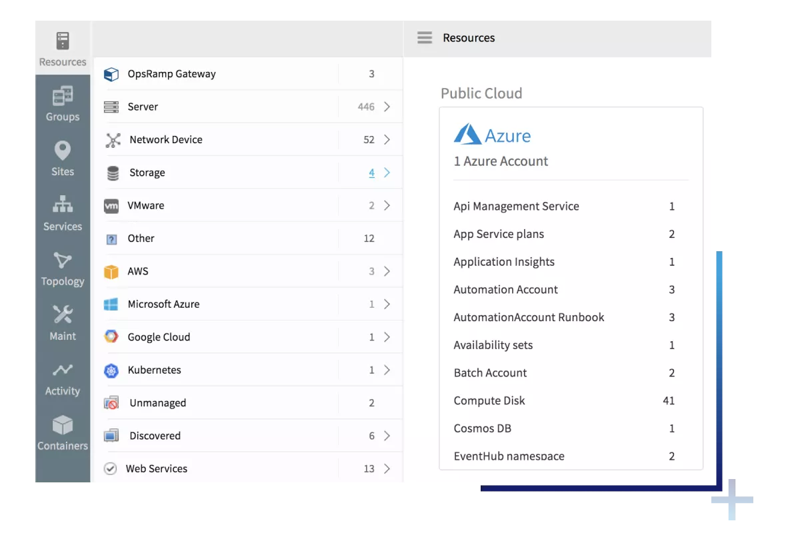Click EventHub namespace entry
This screenshot has height=533, width=800.
509,456
